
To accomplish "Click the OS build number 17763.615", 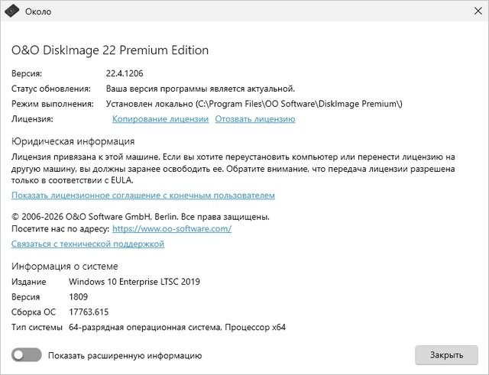I will pyautogui.click(x=88, y=312).
